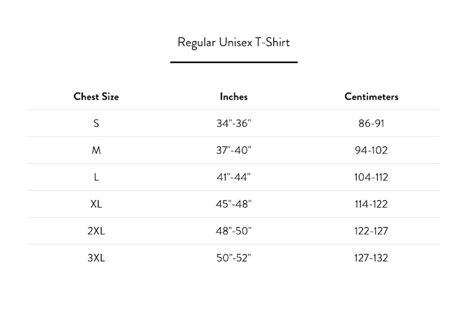468x310 pixels.
Task: Select the 34"-36" inches value
Action: coord(234,123)
